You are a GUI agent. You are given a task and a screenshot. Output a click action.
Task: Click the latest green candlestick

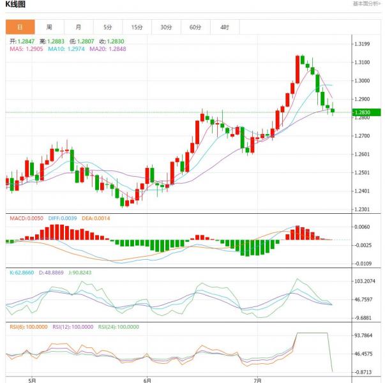pyautogui.click(x=333, y=110)
